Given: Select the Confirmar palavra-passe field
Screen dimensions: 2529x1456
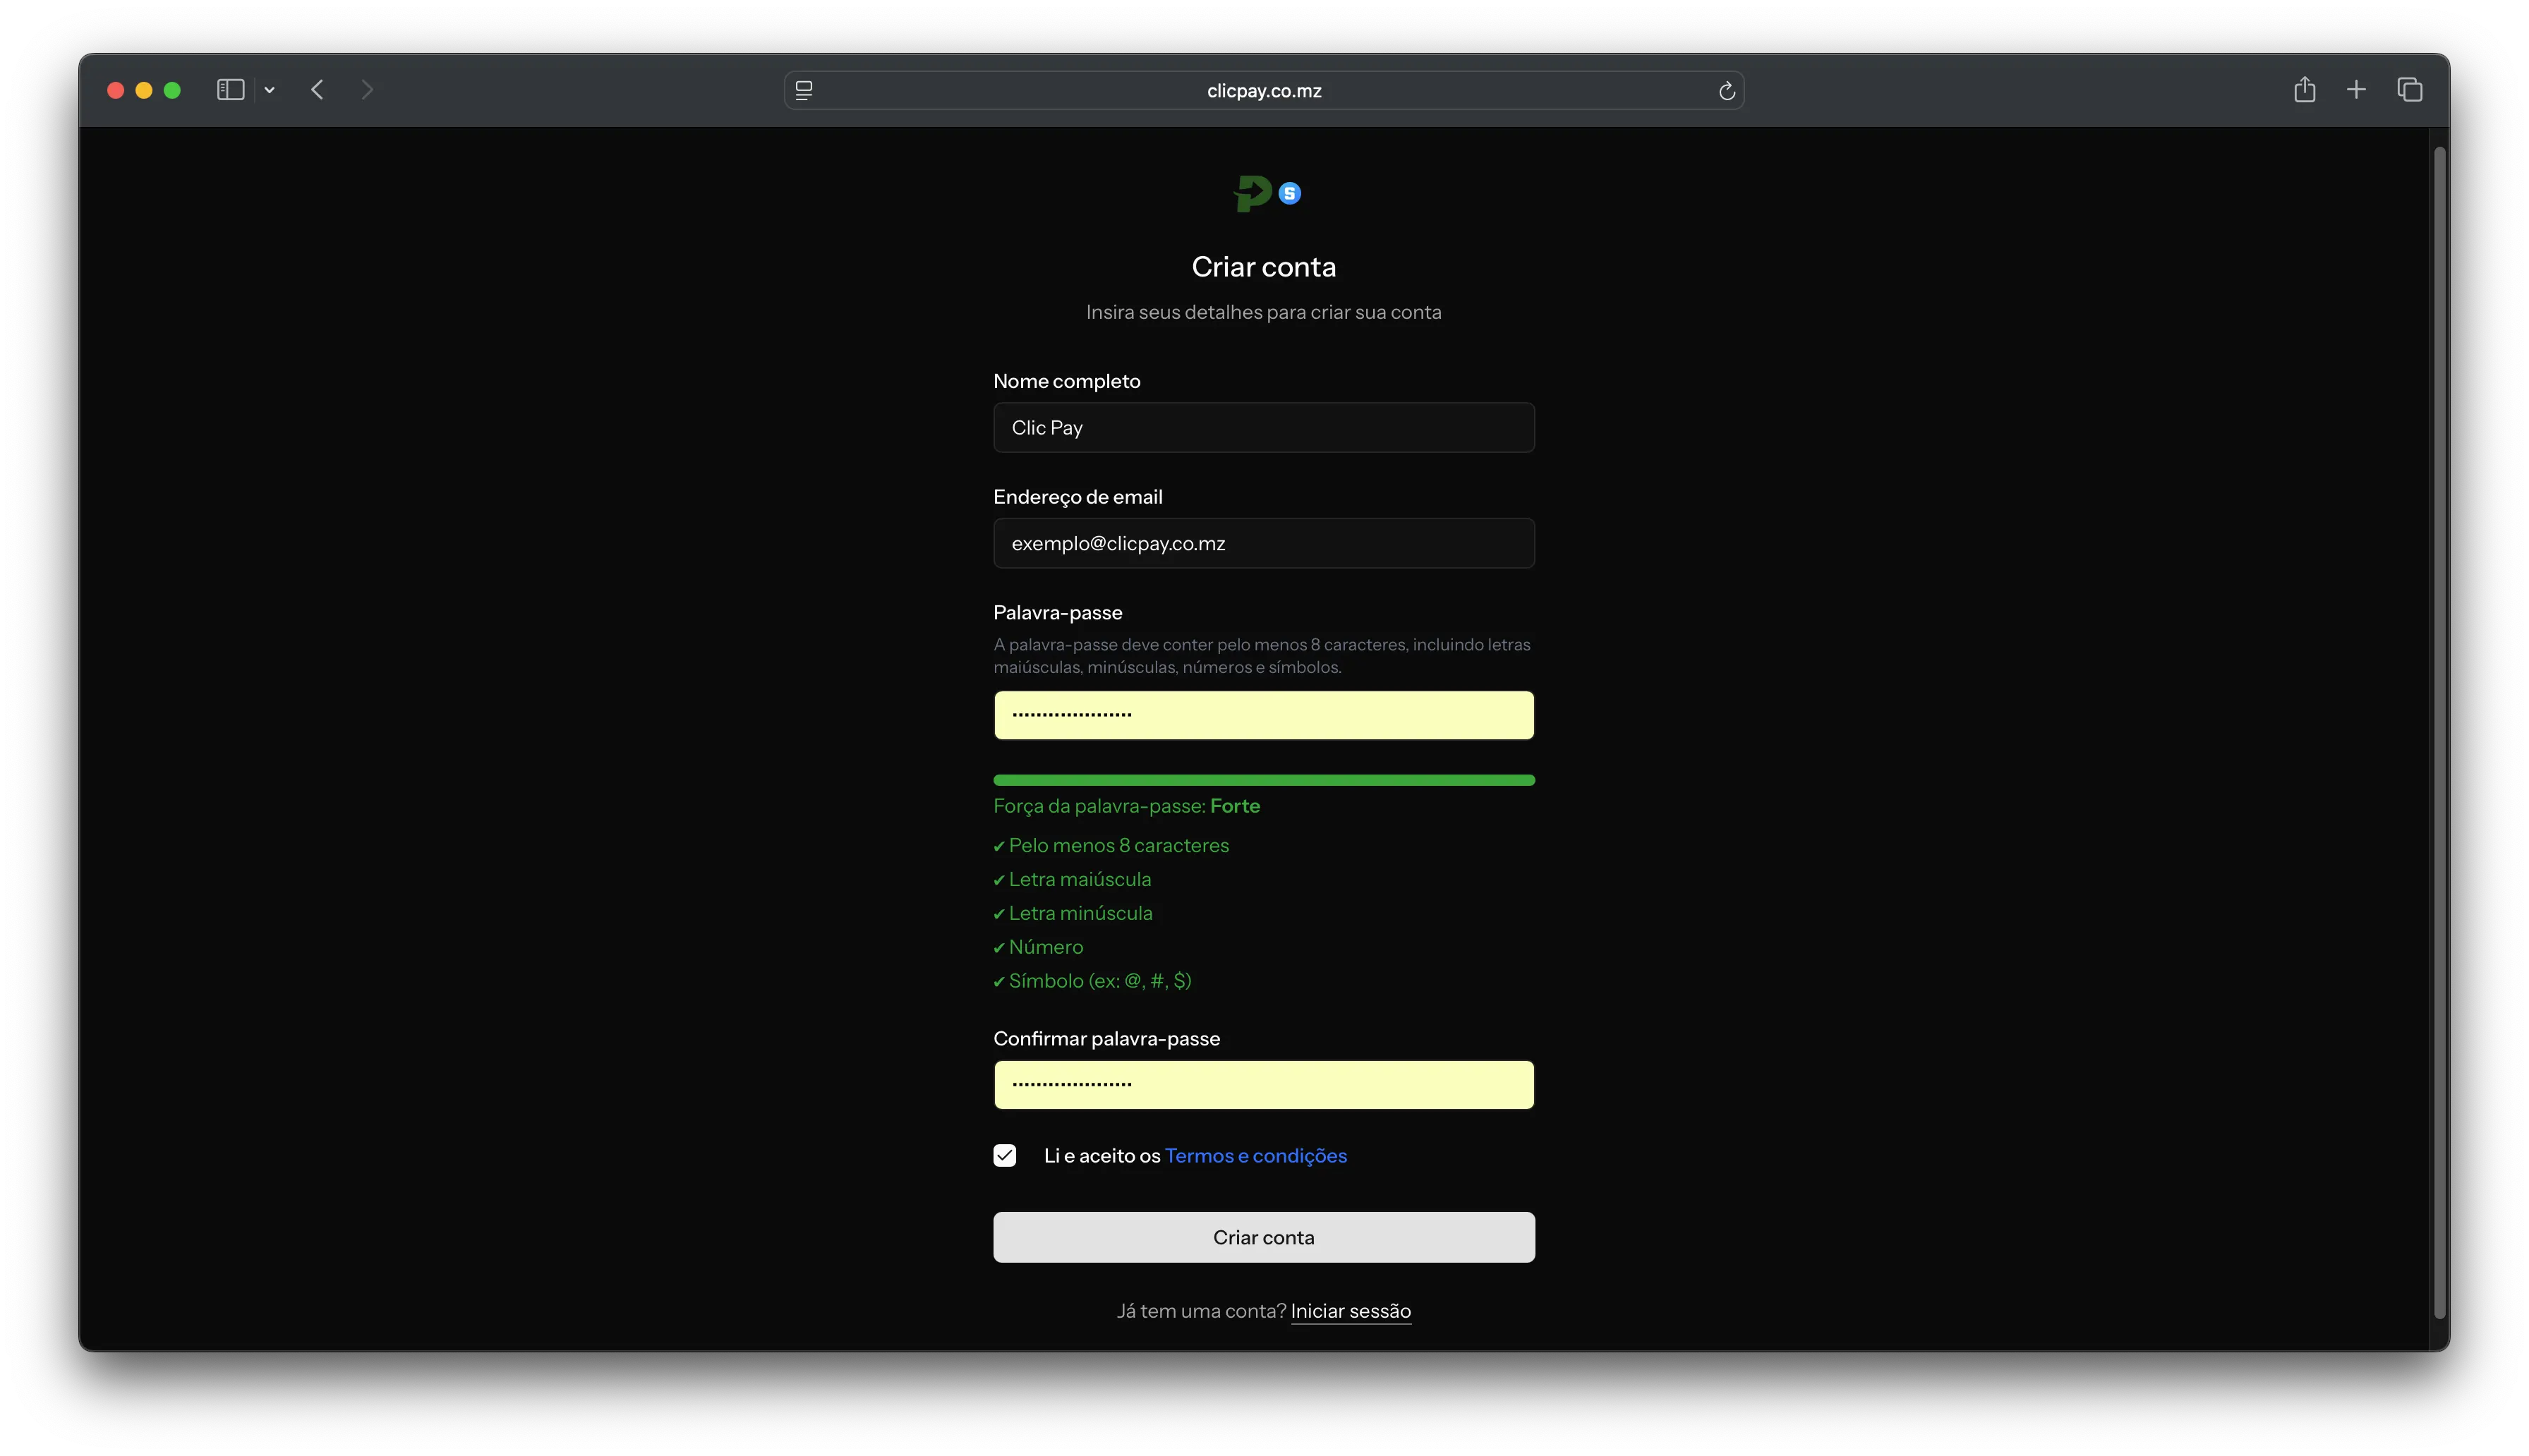Looking at the screenshot, I should tap(1264, 1085).
